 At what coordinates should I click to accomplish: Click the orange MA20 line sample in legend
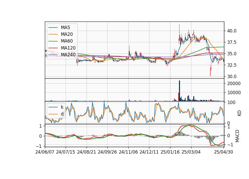coord(53,34)
